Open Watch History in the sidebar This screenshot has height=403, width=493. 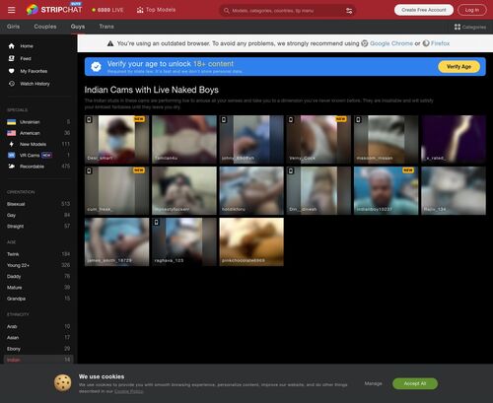click(35, 84)
